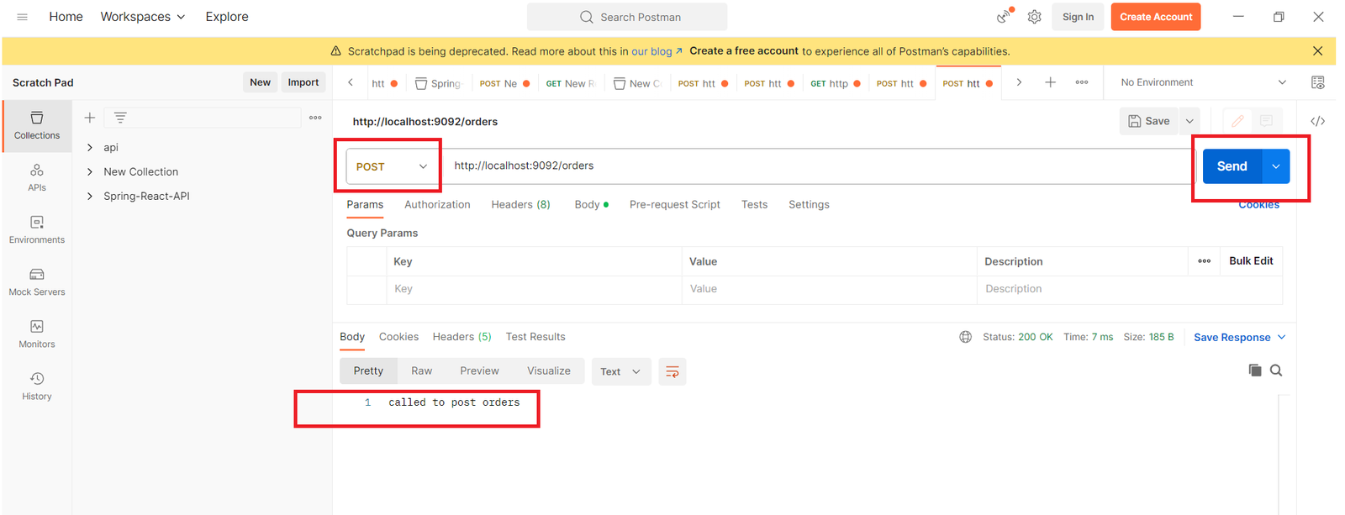Open the environment quick look icon
The height and width of the screenshot is (515, 1345).
click(1318, 82)
